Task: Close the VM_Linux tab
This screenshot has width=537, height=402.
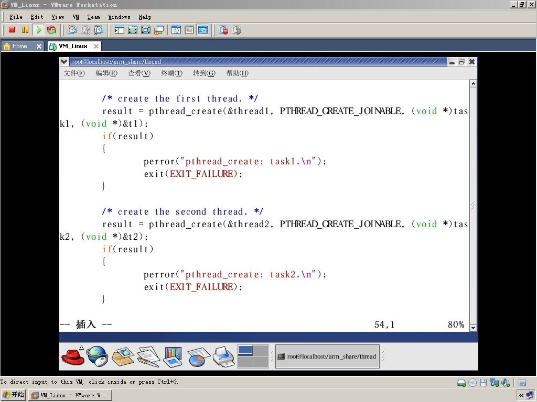Action: pyautogui.click(x=96, y=46)
